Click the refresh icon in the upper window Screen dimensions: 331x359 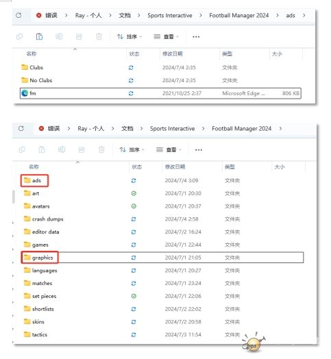click(x=19, y=15)
